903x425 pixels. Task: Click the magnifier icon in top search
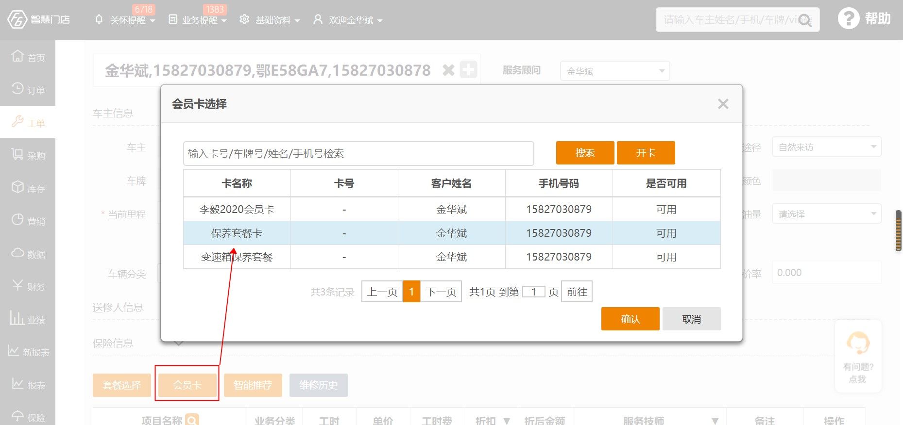point(805,20)
